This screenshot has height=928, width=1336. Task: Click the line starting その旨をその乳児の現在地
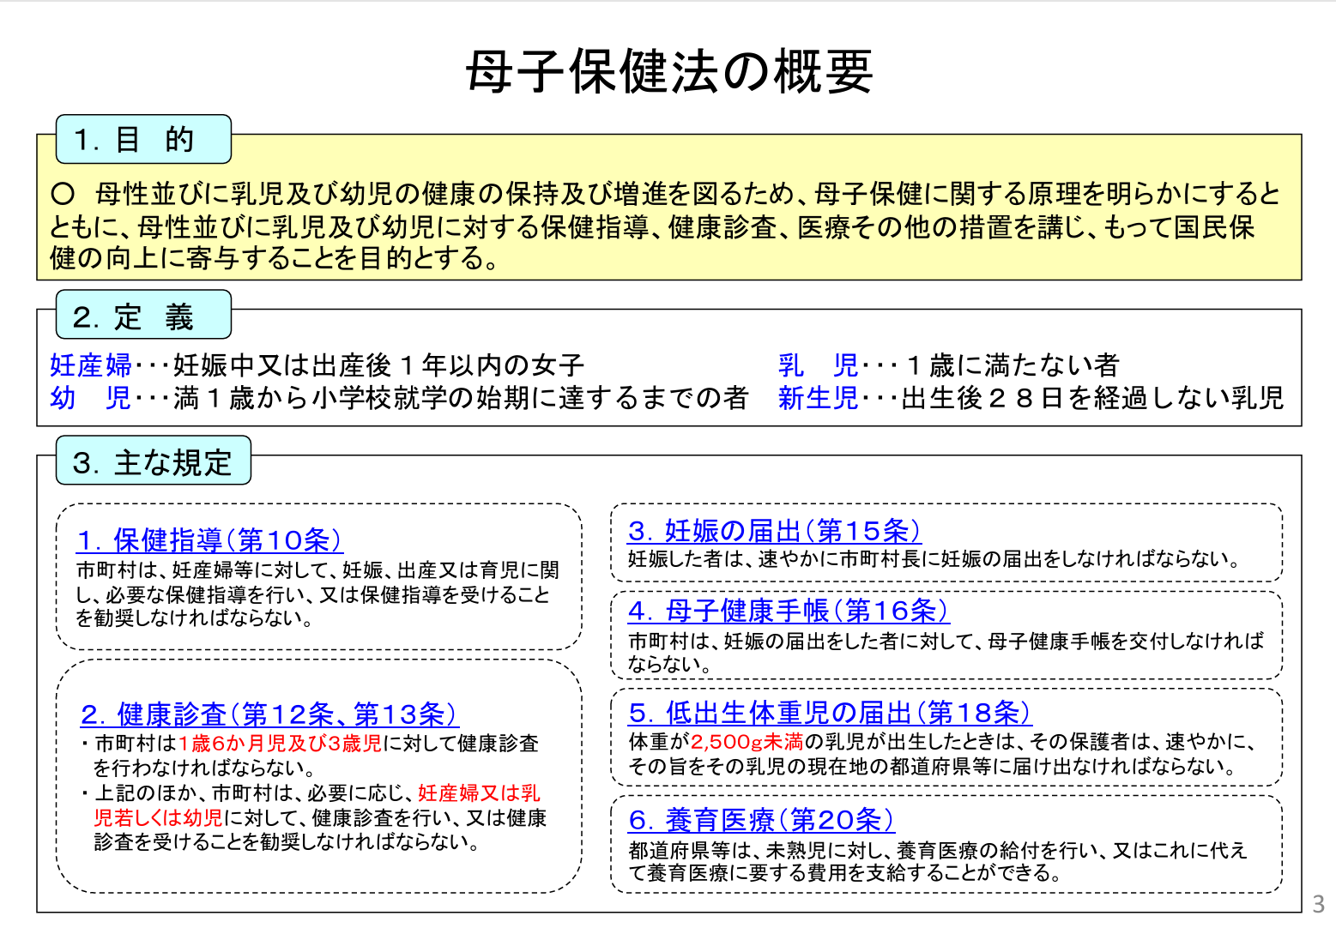(x=933, y=766)
